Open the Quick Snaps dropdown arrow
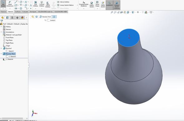 coord(97,9)
